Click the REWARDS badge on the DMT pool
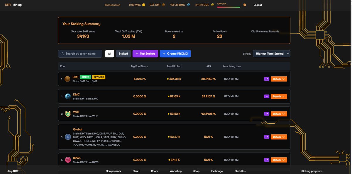 tap(99, 77)
